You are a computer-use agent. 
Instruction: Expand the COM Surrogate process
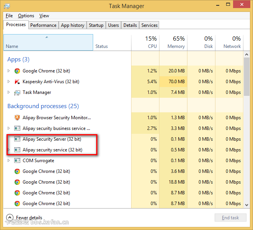9,161
